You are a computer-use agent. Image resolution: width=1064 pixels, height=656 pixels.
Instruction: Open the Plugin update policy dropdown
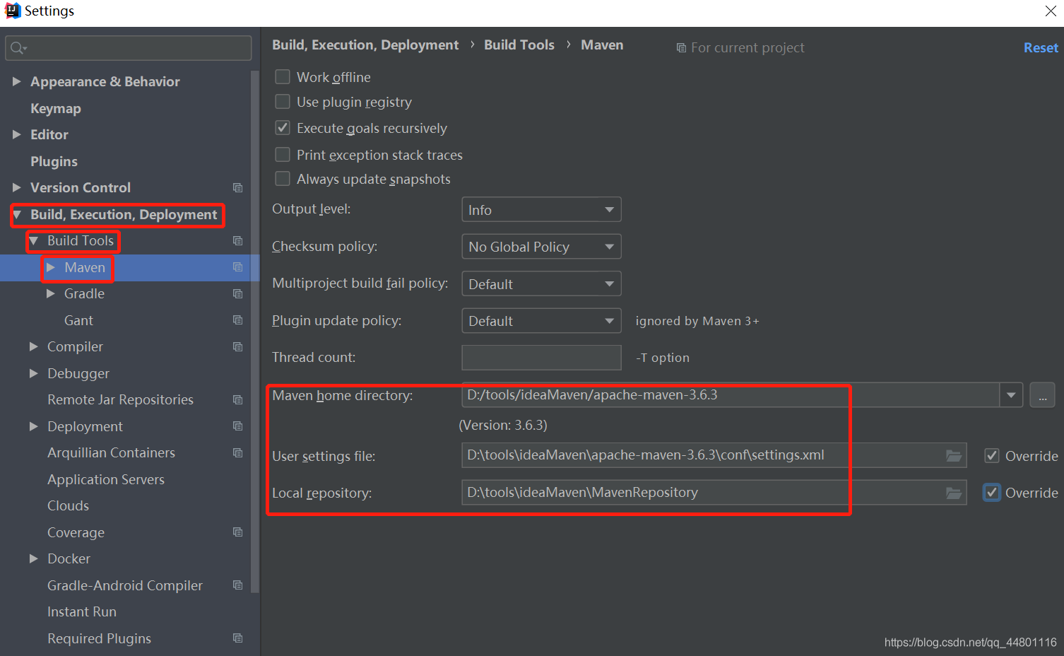tap(541, 321)
